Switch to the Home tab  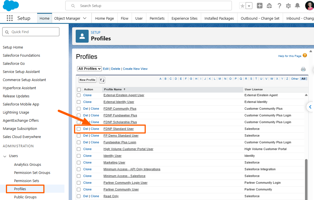point(44,18)
